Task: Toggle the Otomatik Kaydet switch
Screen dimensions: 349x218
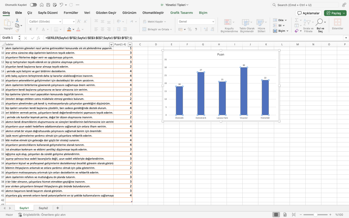Action: [33, 5]
